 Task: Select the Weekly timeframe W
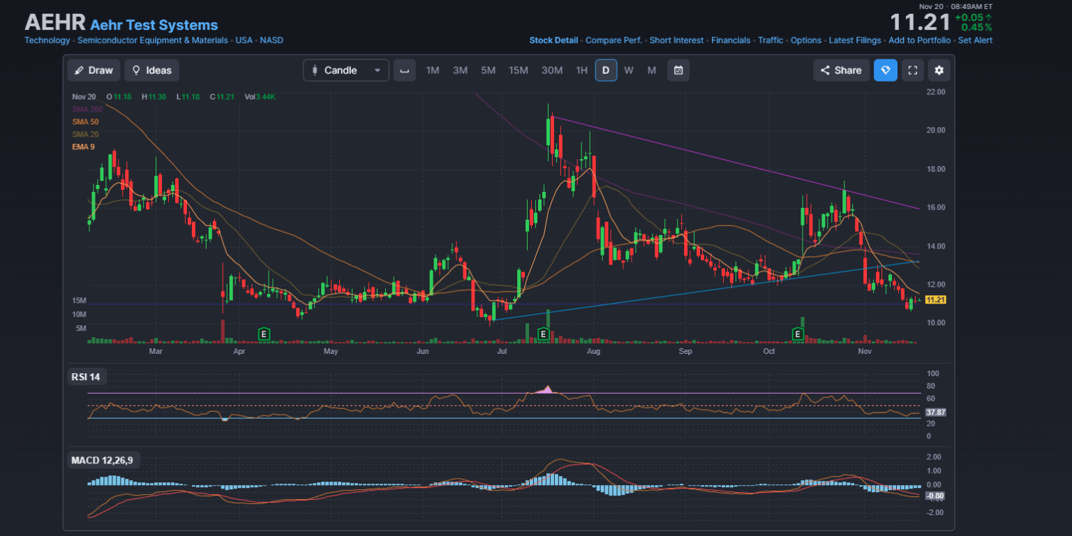pos(630,70)
